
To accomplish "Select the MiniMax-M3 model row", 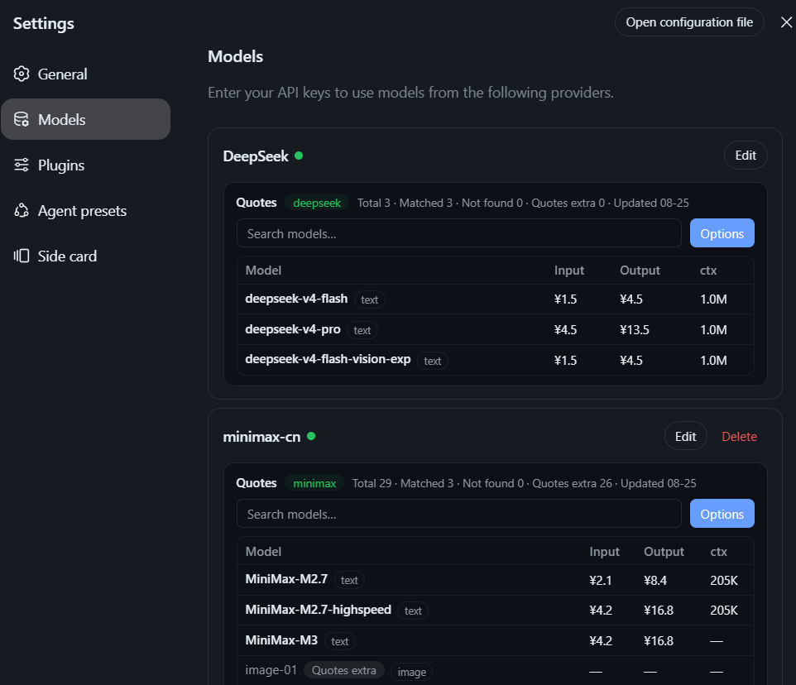I will (496, 641).
